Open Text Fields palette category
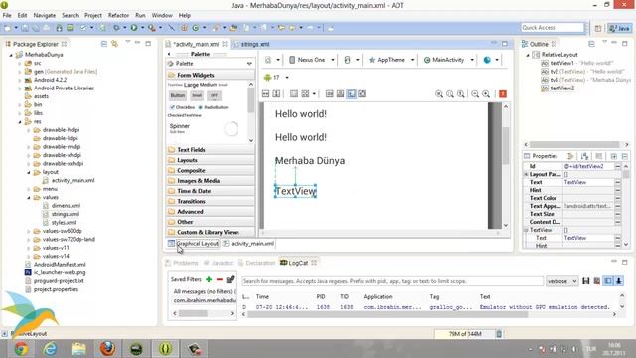This screenshot has width=636, height=358. [x=211, y=150]
